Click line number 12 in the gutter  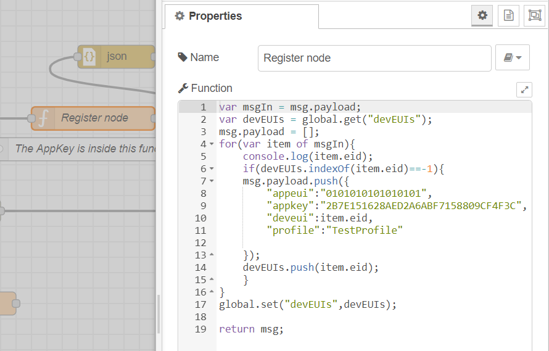pos(200,243)
